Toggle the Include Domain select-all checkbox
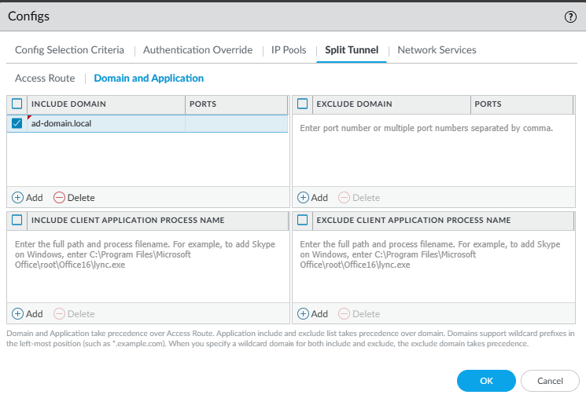This screenshot has width=586, height=402. click(17, 104)
